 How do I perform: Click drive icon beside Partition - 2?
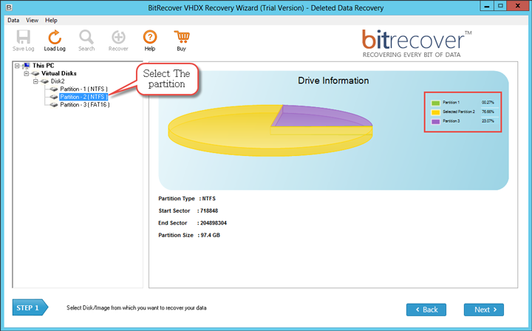pos(54,97)
